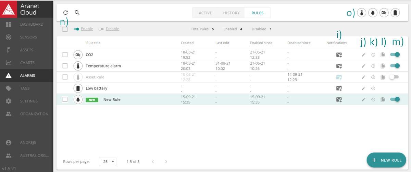Edit New Rule using the pencil icon
This screenshot has height=172, width=411.
363,99
